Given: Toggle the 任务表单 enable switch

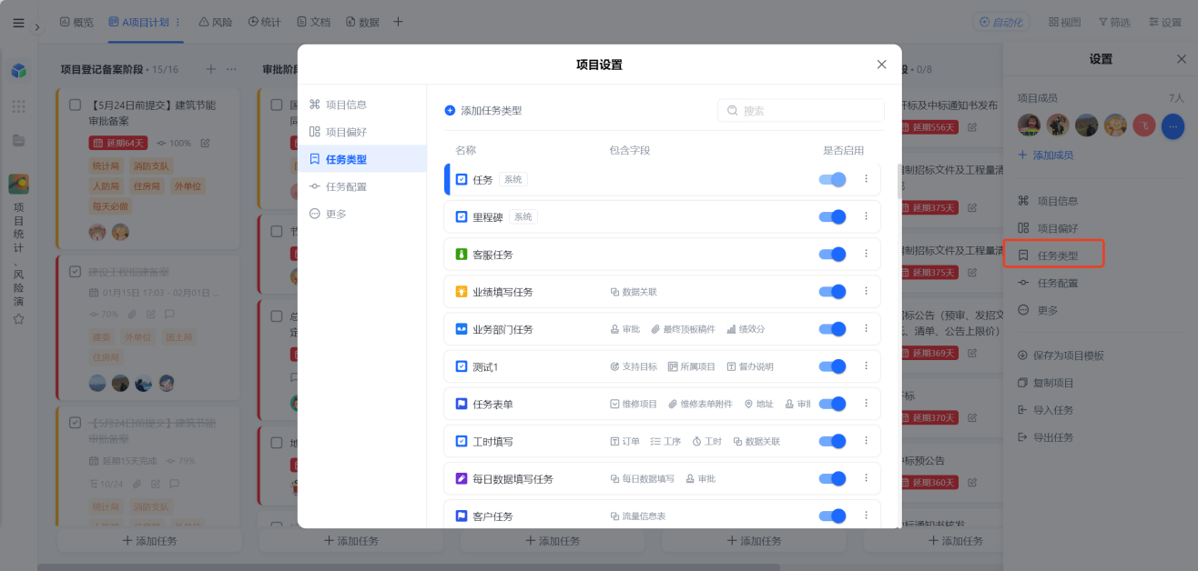Looking at the screenshot, I should pyautogui.click(x=832, y=404).
